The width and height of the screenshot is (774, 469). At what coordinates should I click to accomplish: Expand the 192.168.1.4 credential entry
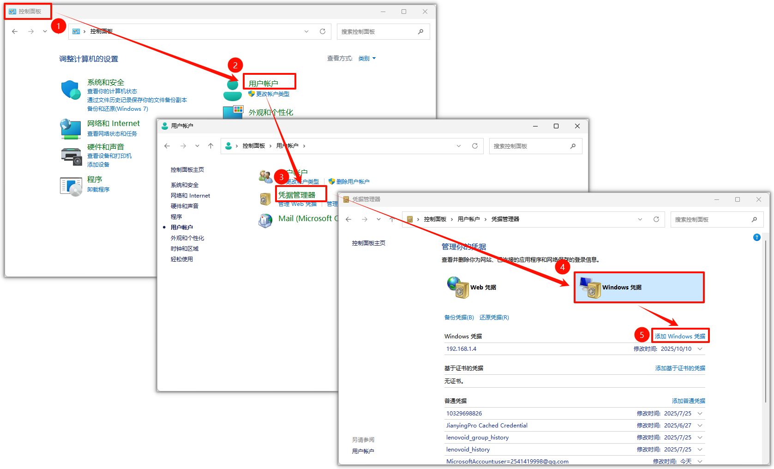coord(700,349)
